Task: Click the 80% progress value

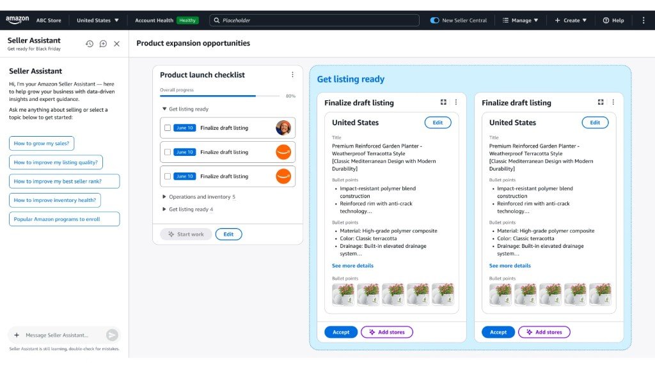Action: 290,96
